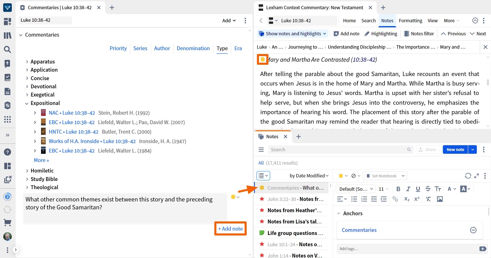The height and width of the screenshot is (258, 491).
Task: Decrease indent in note editor
Action: (374, 199)
